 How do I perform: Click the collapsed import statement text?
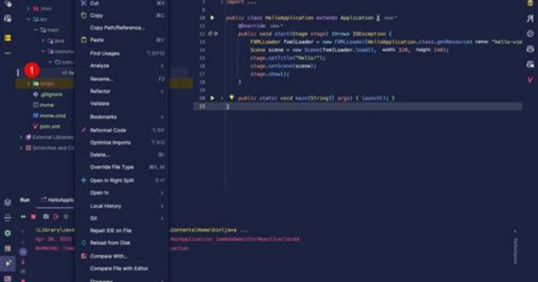coord(241,2)
